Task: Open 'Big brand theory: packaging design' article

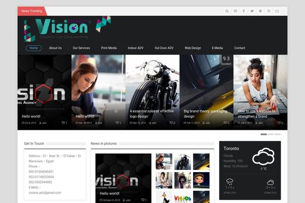Action: coord(205,114)
